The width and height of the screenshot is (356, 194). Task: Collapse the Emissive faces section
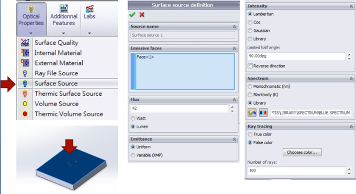point(235,48)
